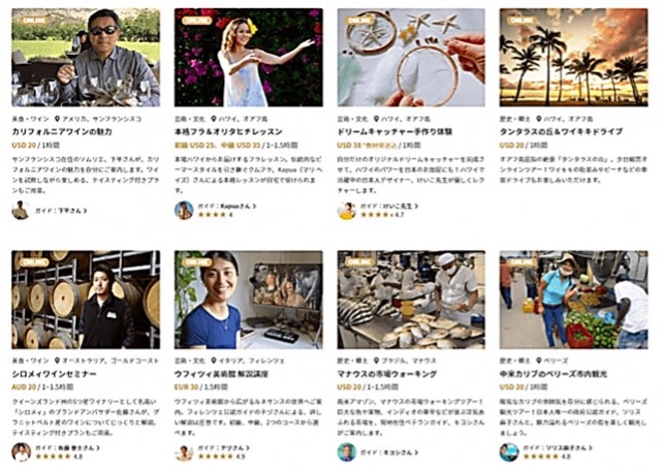Open ドリームキャッチャー手作り体験 title

(395, 131)
